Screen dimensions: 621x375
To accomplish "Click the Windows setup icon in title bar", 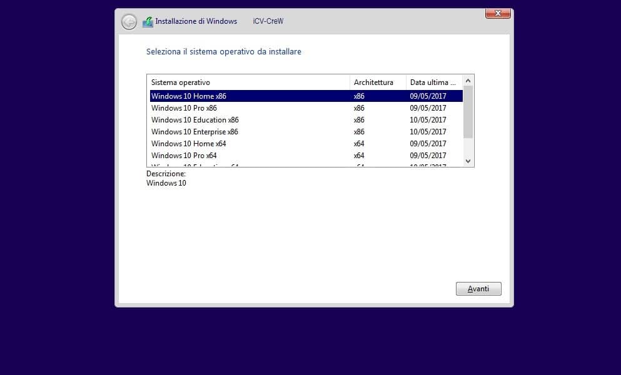I will pyautogui.click(x=148, y=22).
